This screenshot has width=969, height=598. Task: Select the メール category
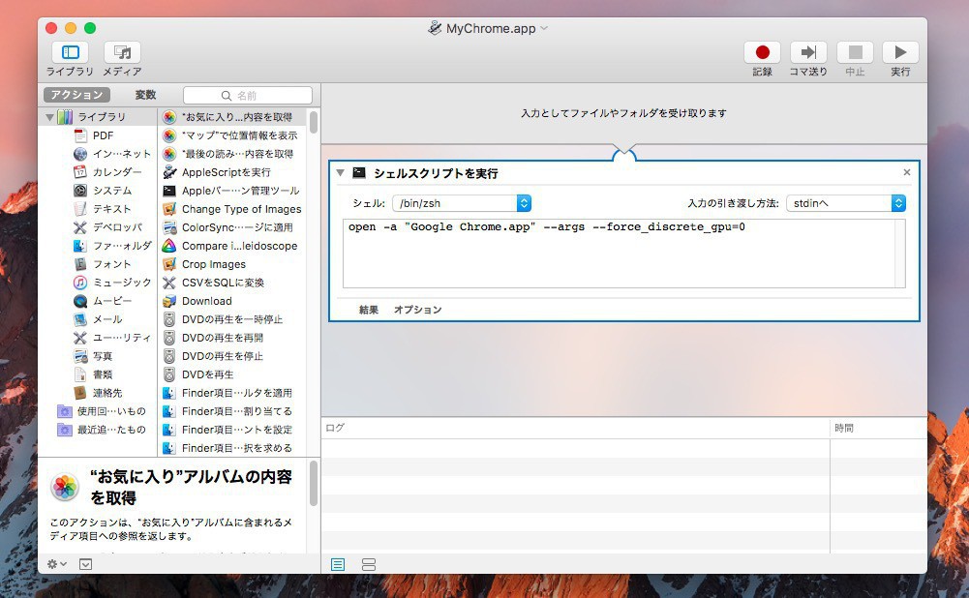click(99, 318)
